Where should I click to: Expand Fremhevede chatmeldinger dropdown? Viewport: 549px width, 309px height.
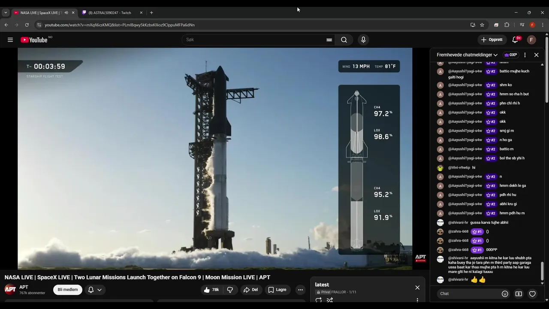(x=467, y=55)
